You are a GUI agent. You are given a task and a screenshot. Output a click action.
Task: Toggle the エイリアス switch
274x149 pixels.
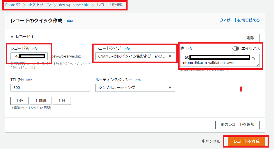(x=236, y=49)
